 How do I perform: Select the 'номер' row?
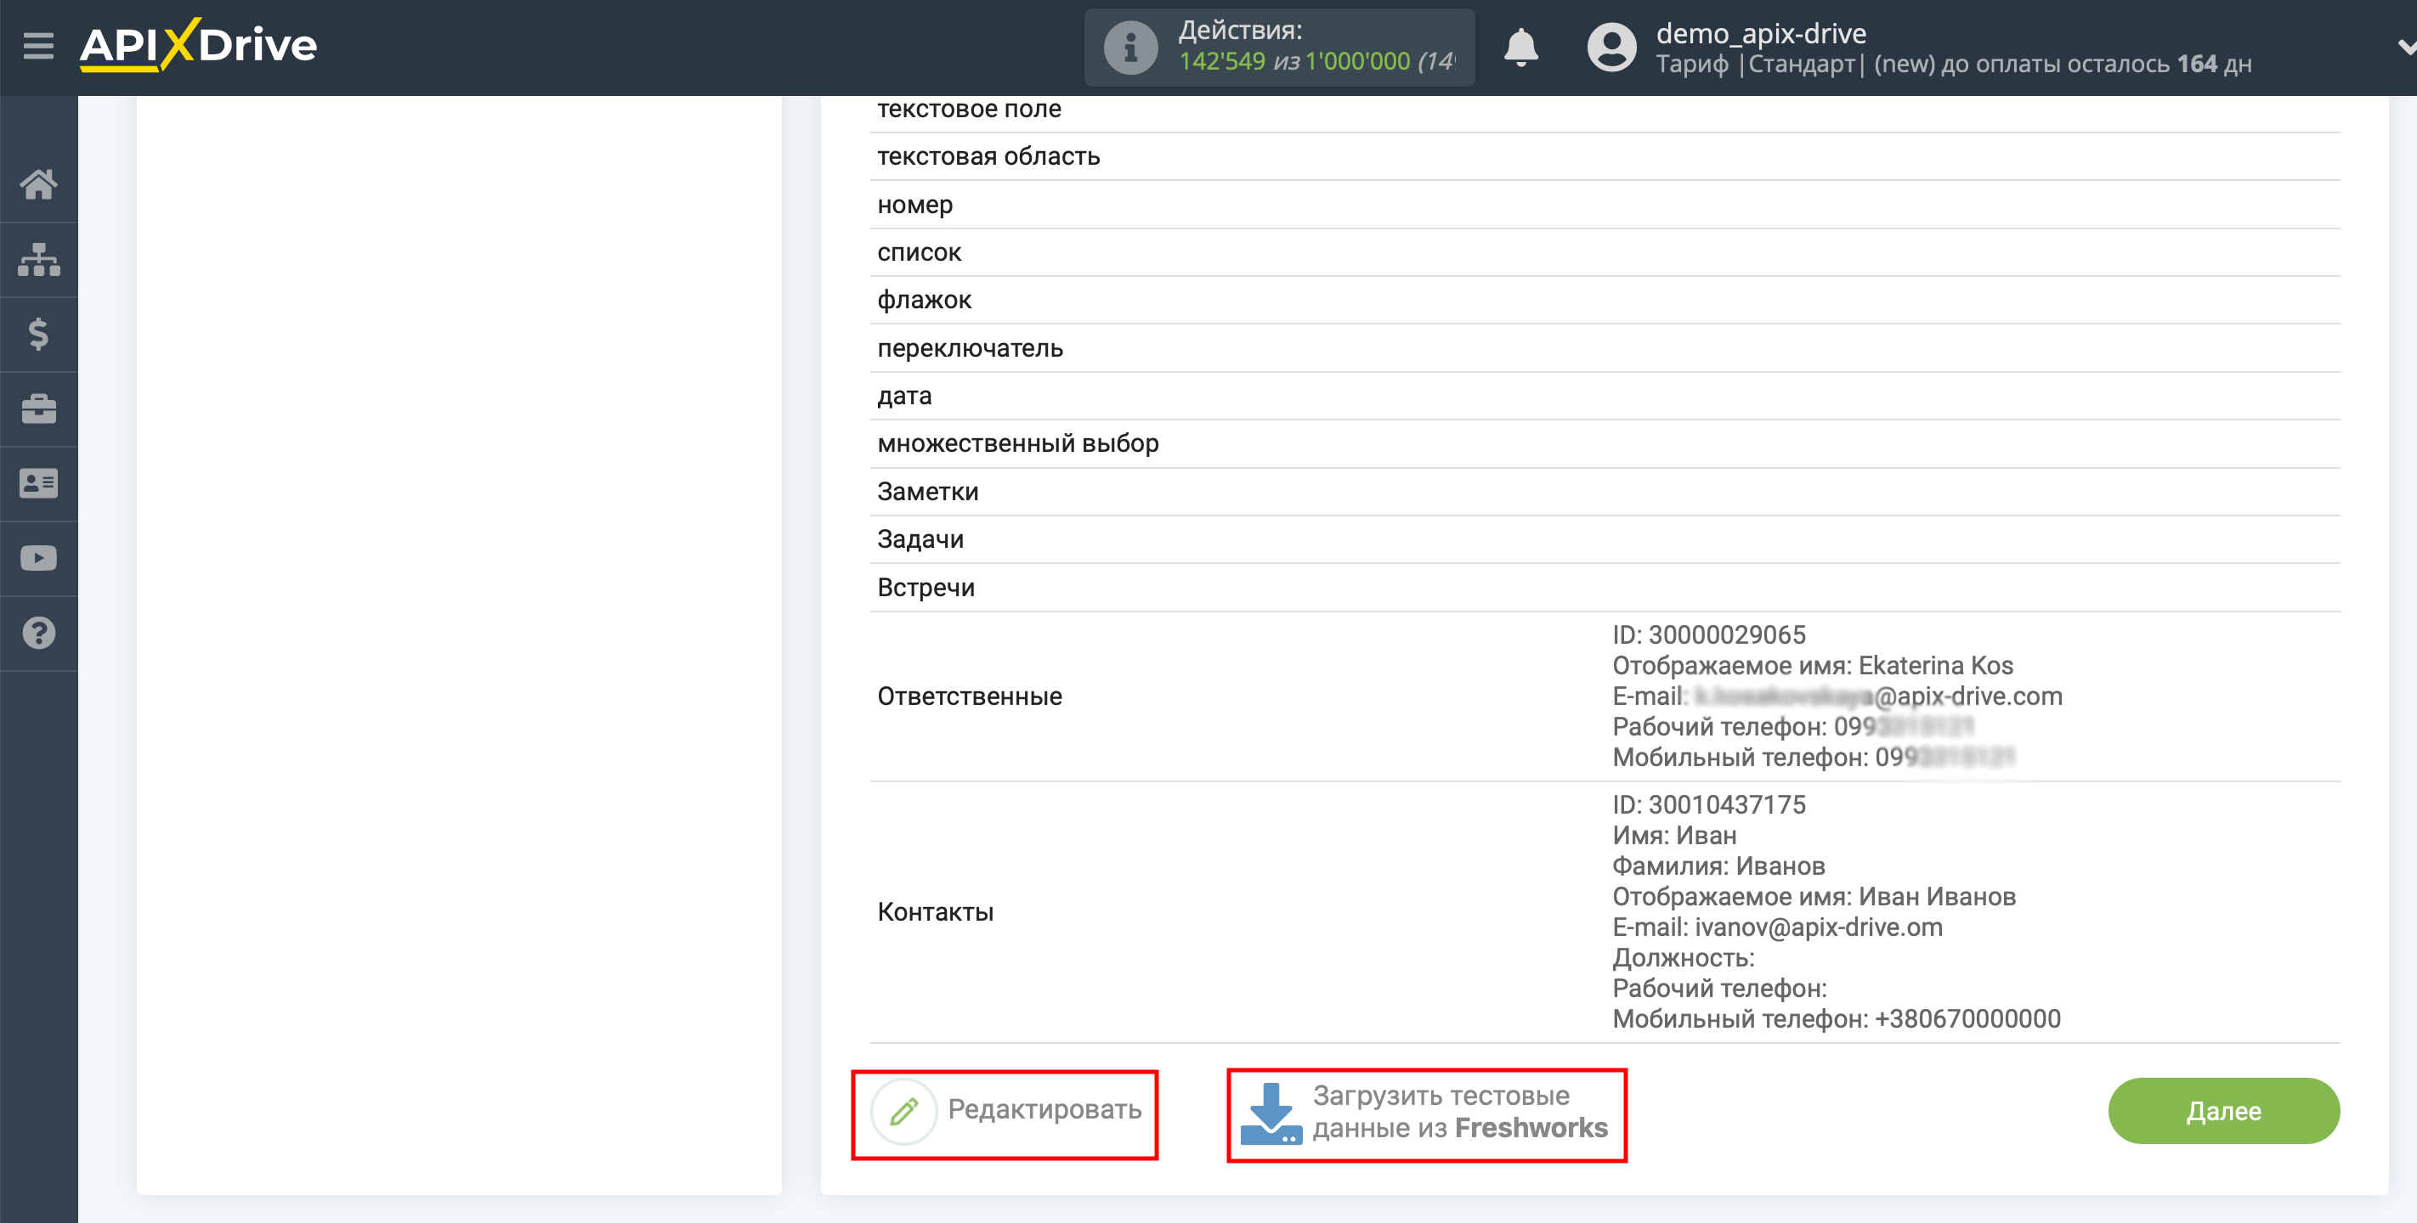pyautogui.click(x=1605, y=205)
